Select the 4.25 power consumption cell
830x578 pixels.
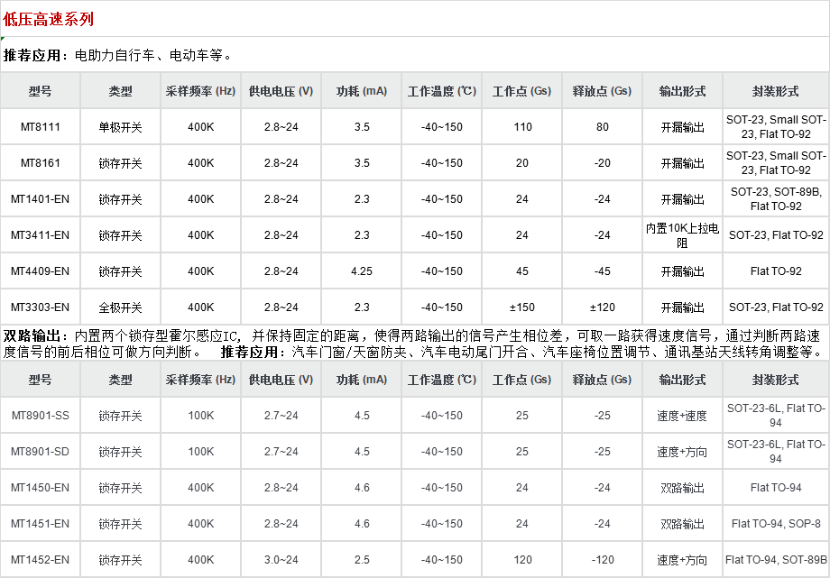pyautogui.click(x=362, y=271)
